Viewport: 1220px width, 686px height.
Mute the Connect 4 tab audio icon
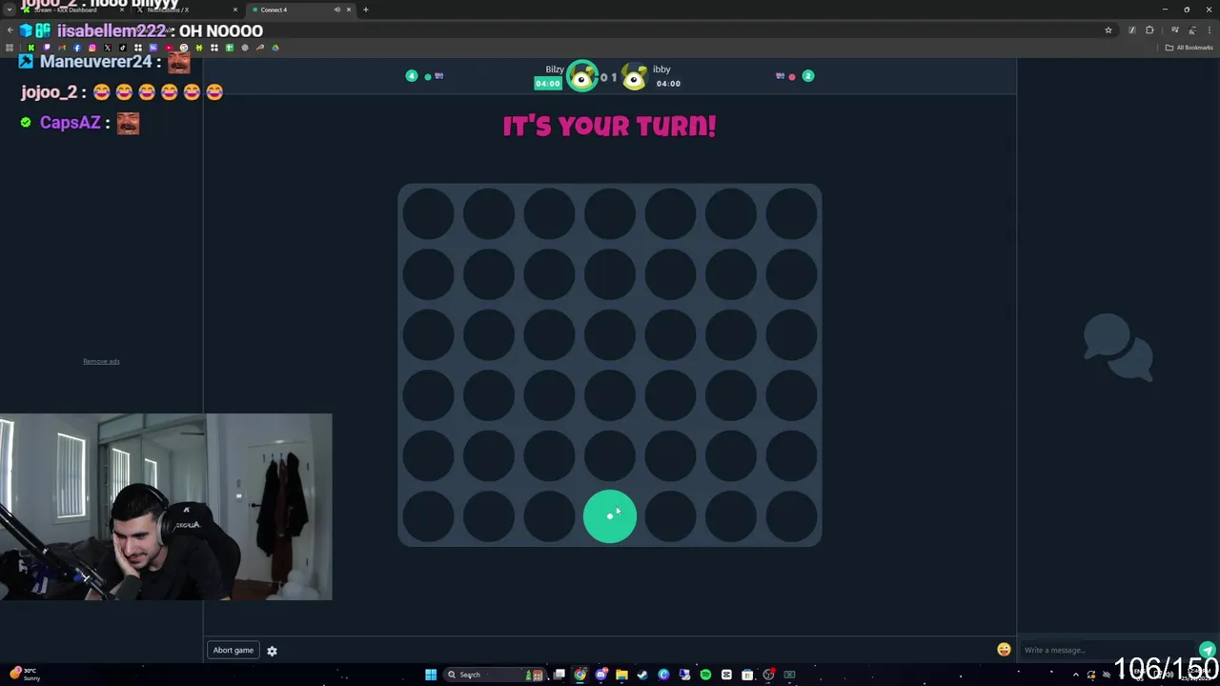(336, 10)
